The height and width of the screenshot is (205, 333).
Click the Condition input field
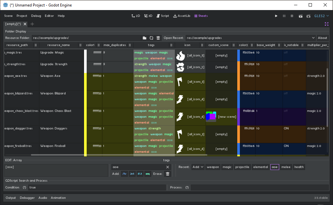pyautogui.click(x=97, y=187)
